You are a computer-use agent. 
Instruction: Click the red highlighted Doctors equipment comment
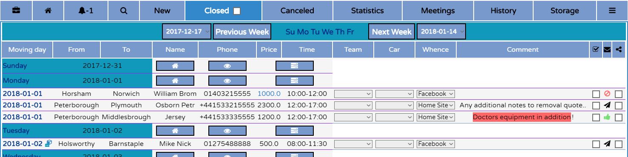point(522,117)
